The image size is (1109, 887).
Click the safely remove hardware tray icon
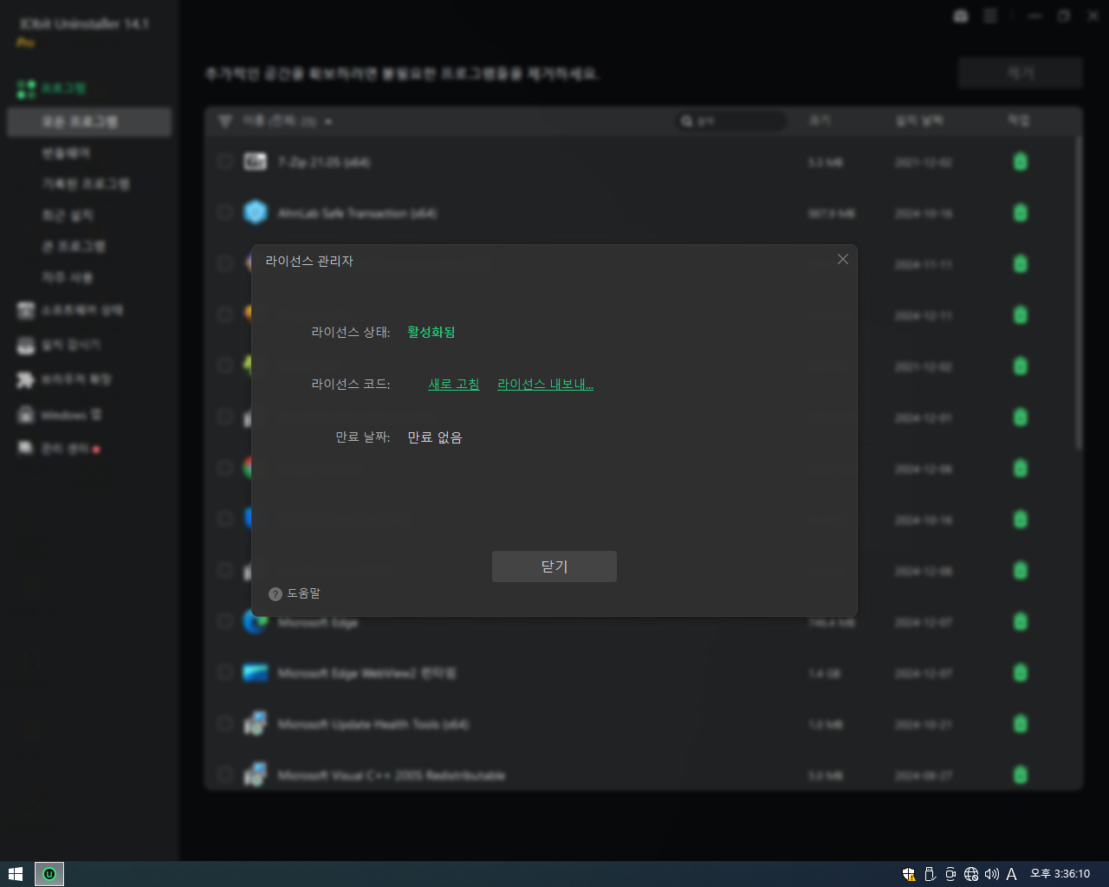[x=930, y=874]
